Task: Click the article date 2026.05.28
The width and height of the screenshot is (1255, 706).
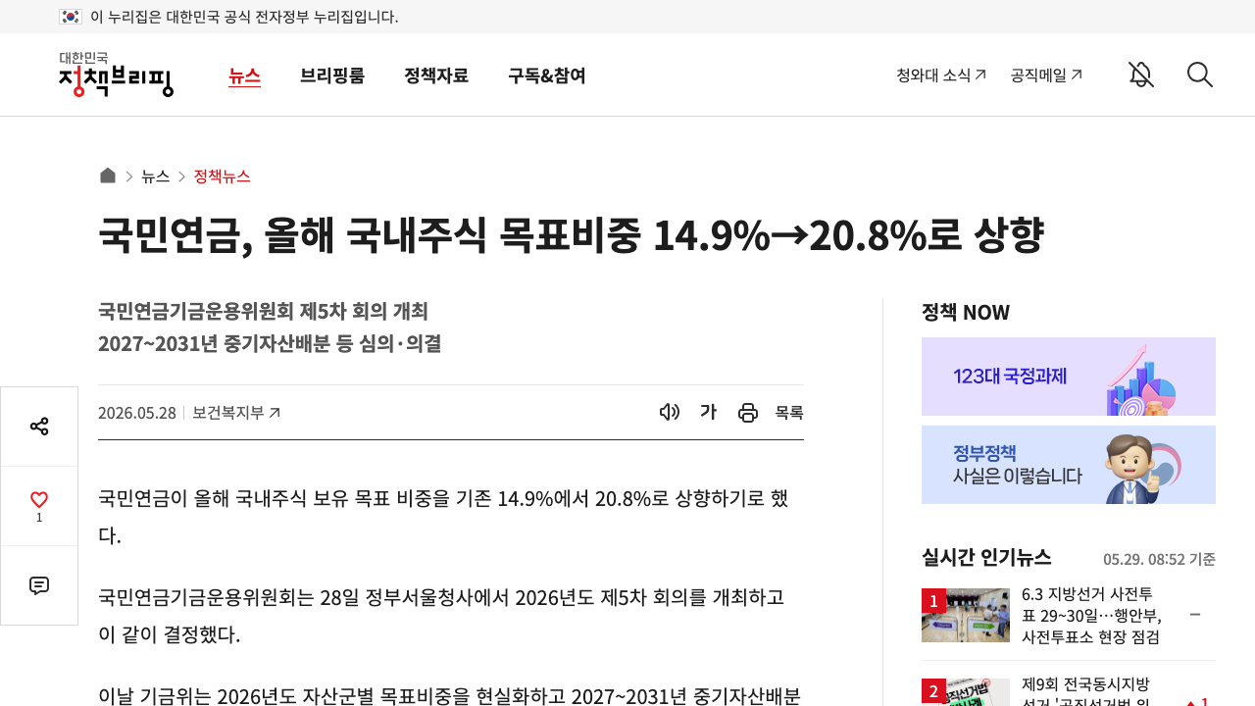Action: pos(137,413)
